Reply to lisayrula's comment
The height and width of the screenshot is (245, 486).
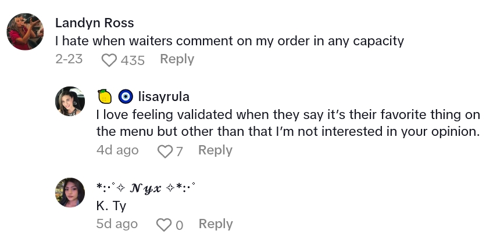215,150
